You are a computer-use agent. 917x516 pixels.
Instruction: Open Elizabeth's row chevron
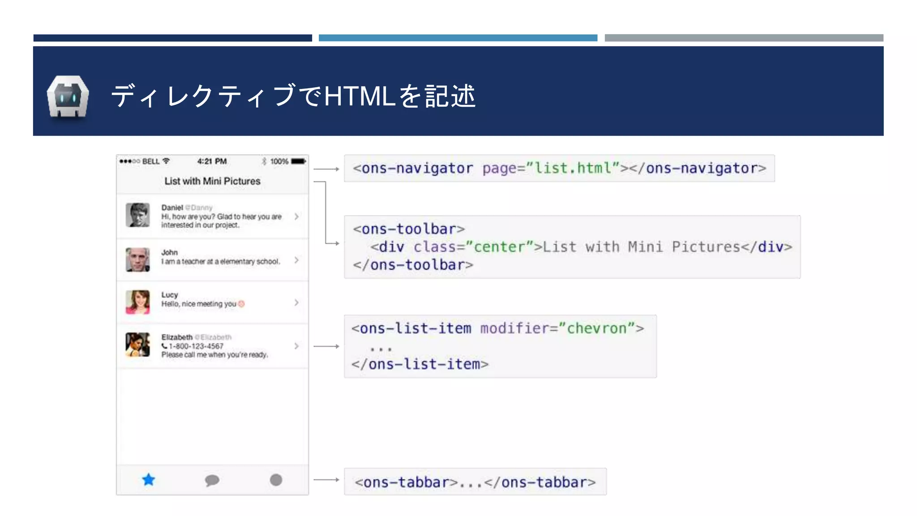click(x=296, y=346)
